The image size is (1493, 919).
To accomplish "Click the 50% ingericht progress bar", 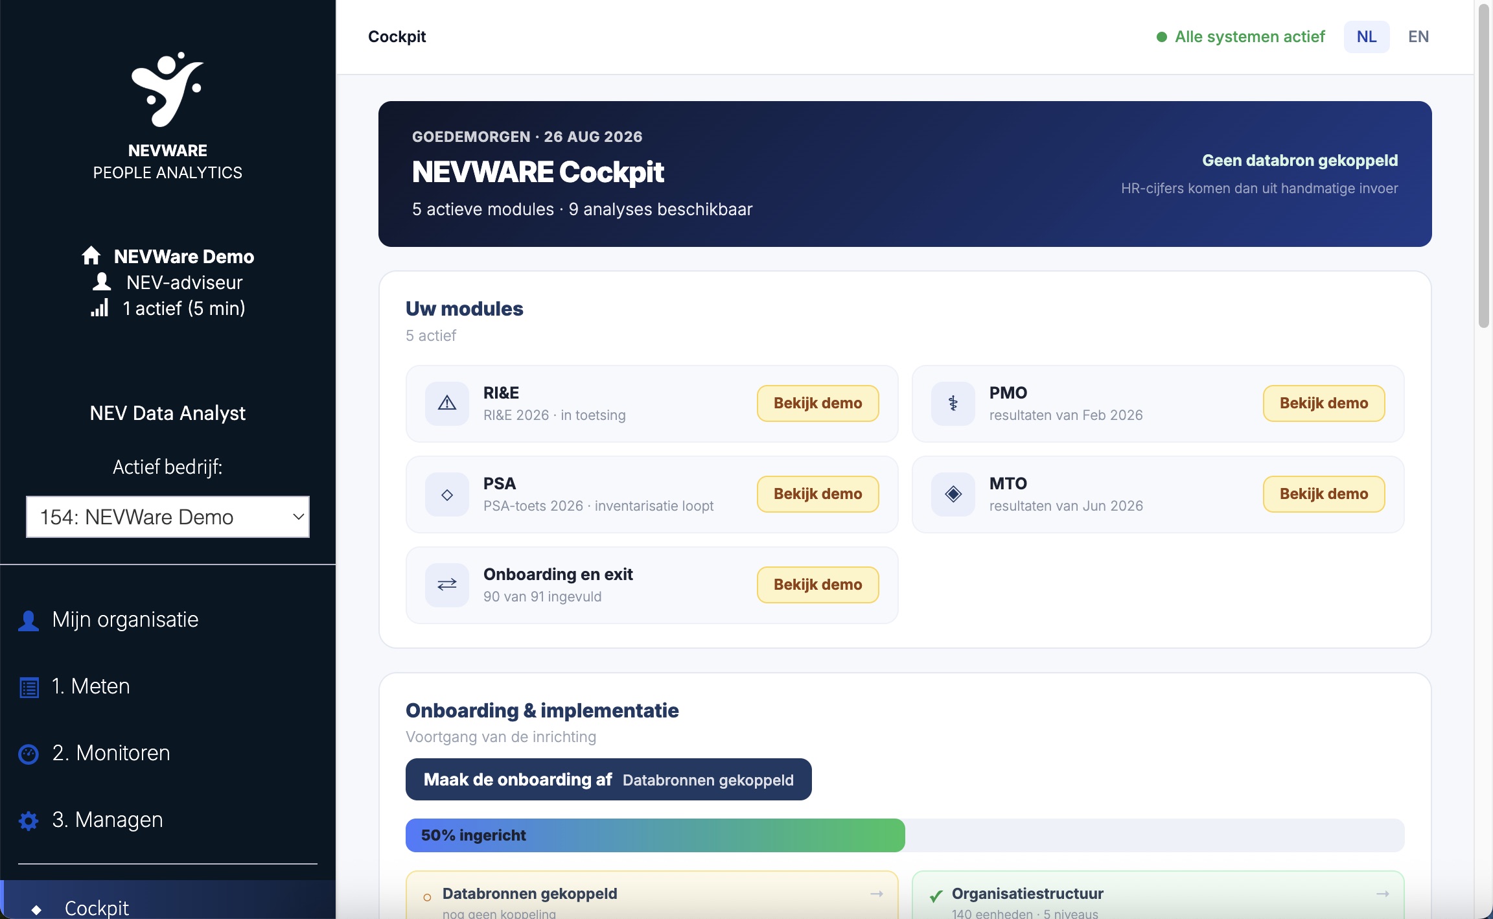I will [905, 835].
